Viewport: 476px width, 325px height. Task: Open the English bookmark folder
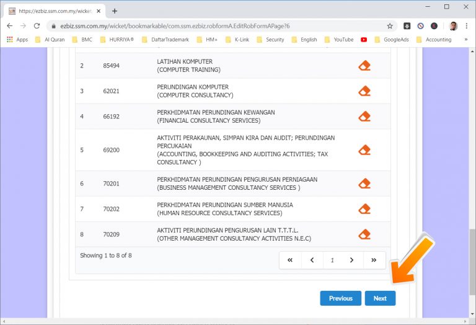[304, 40]
